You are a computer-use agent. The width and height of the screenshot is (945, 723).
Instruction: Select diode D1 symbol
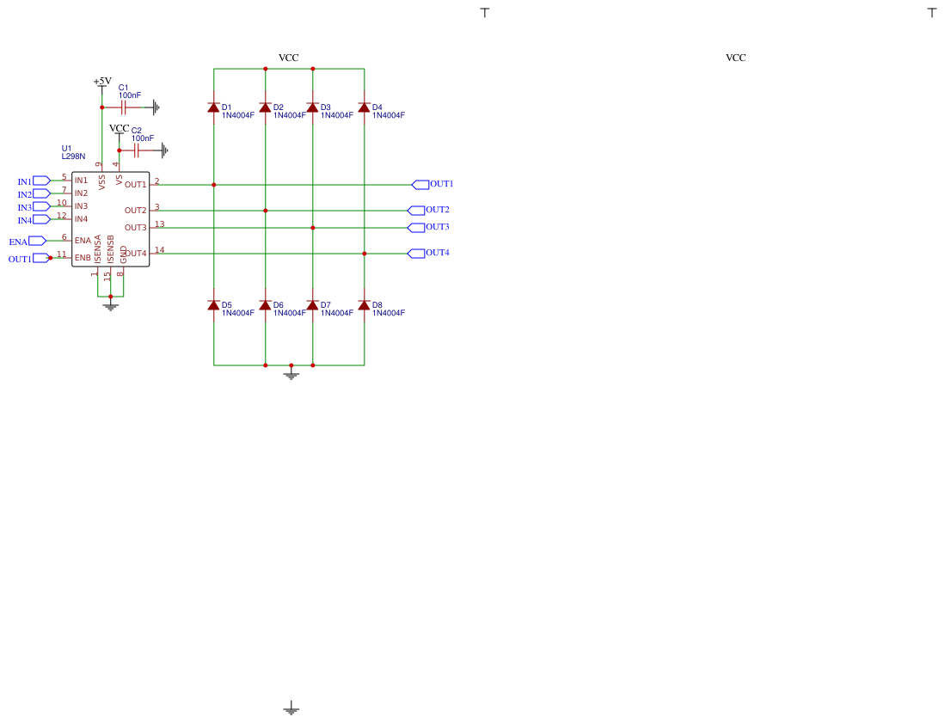pyautogui.click(x=213, y=107)
